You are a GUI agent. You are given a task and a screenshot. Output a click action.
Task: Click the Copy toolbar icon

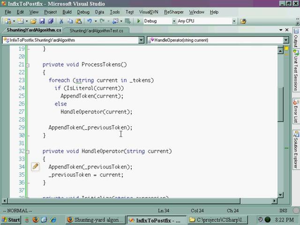pos(70,21)
